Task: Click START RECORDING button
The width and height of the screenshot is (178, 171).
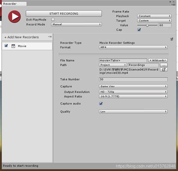Action: (64, 13)
